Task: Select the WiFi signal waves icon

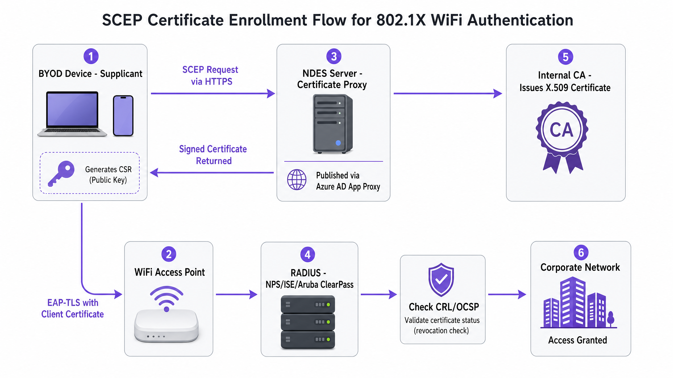Action: click(166, 299)
